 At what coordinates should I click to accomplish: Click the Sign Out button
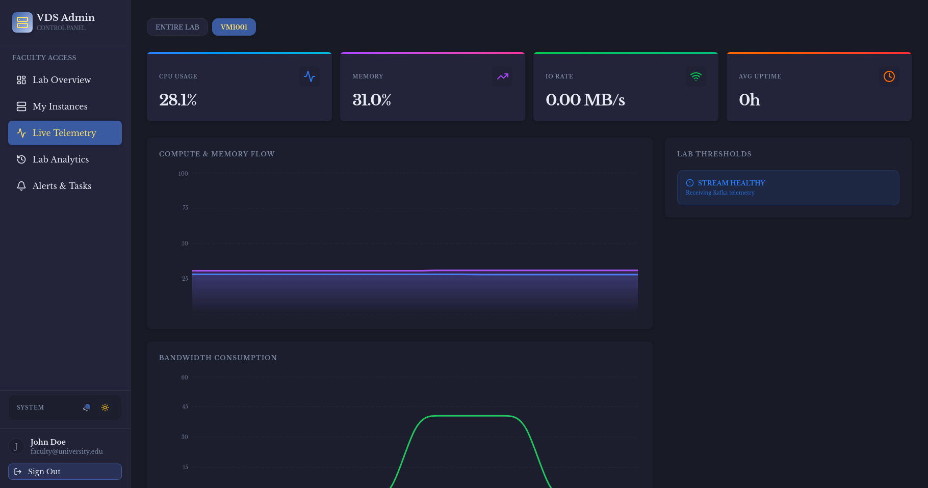tap(65, 472)
